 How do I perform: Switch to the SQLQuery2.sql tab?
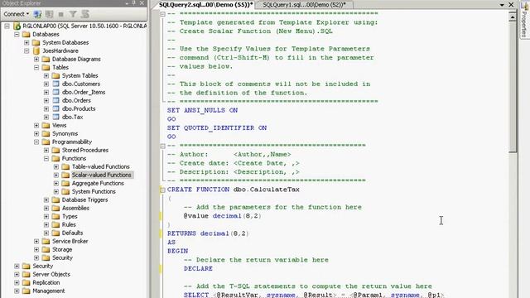[x=205, y=5]
